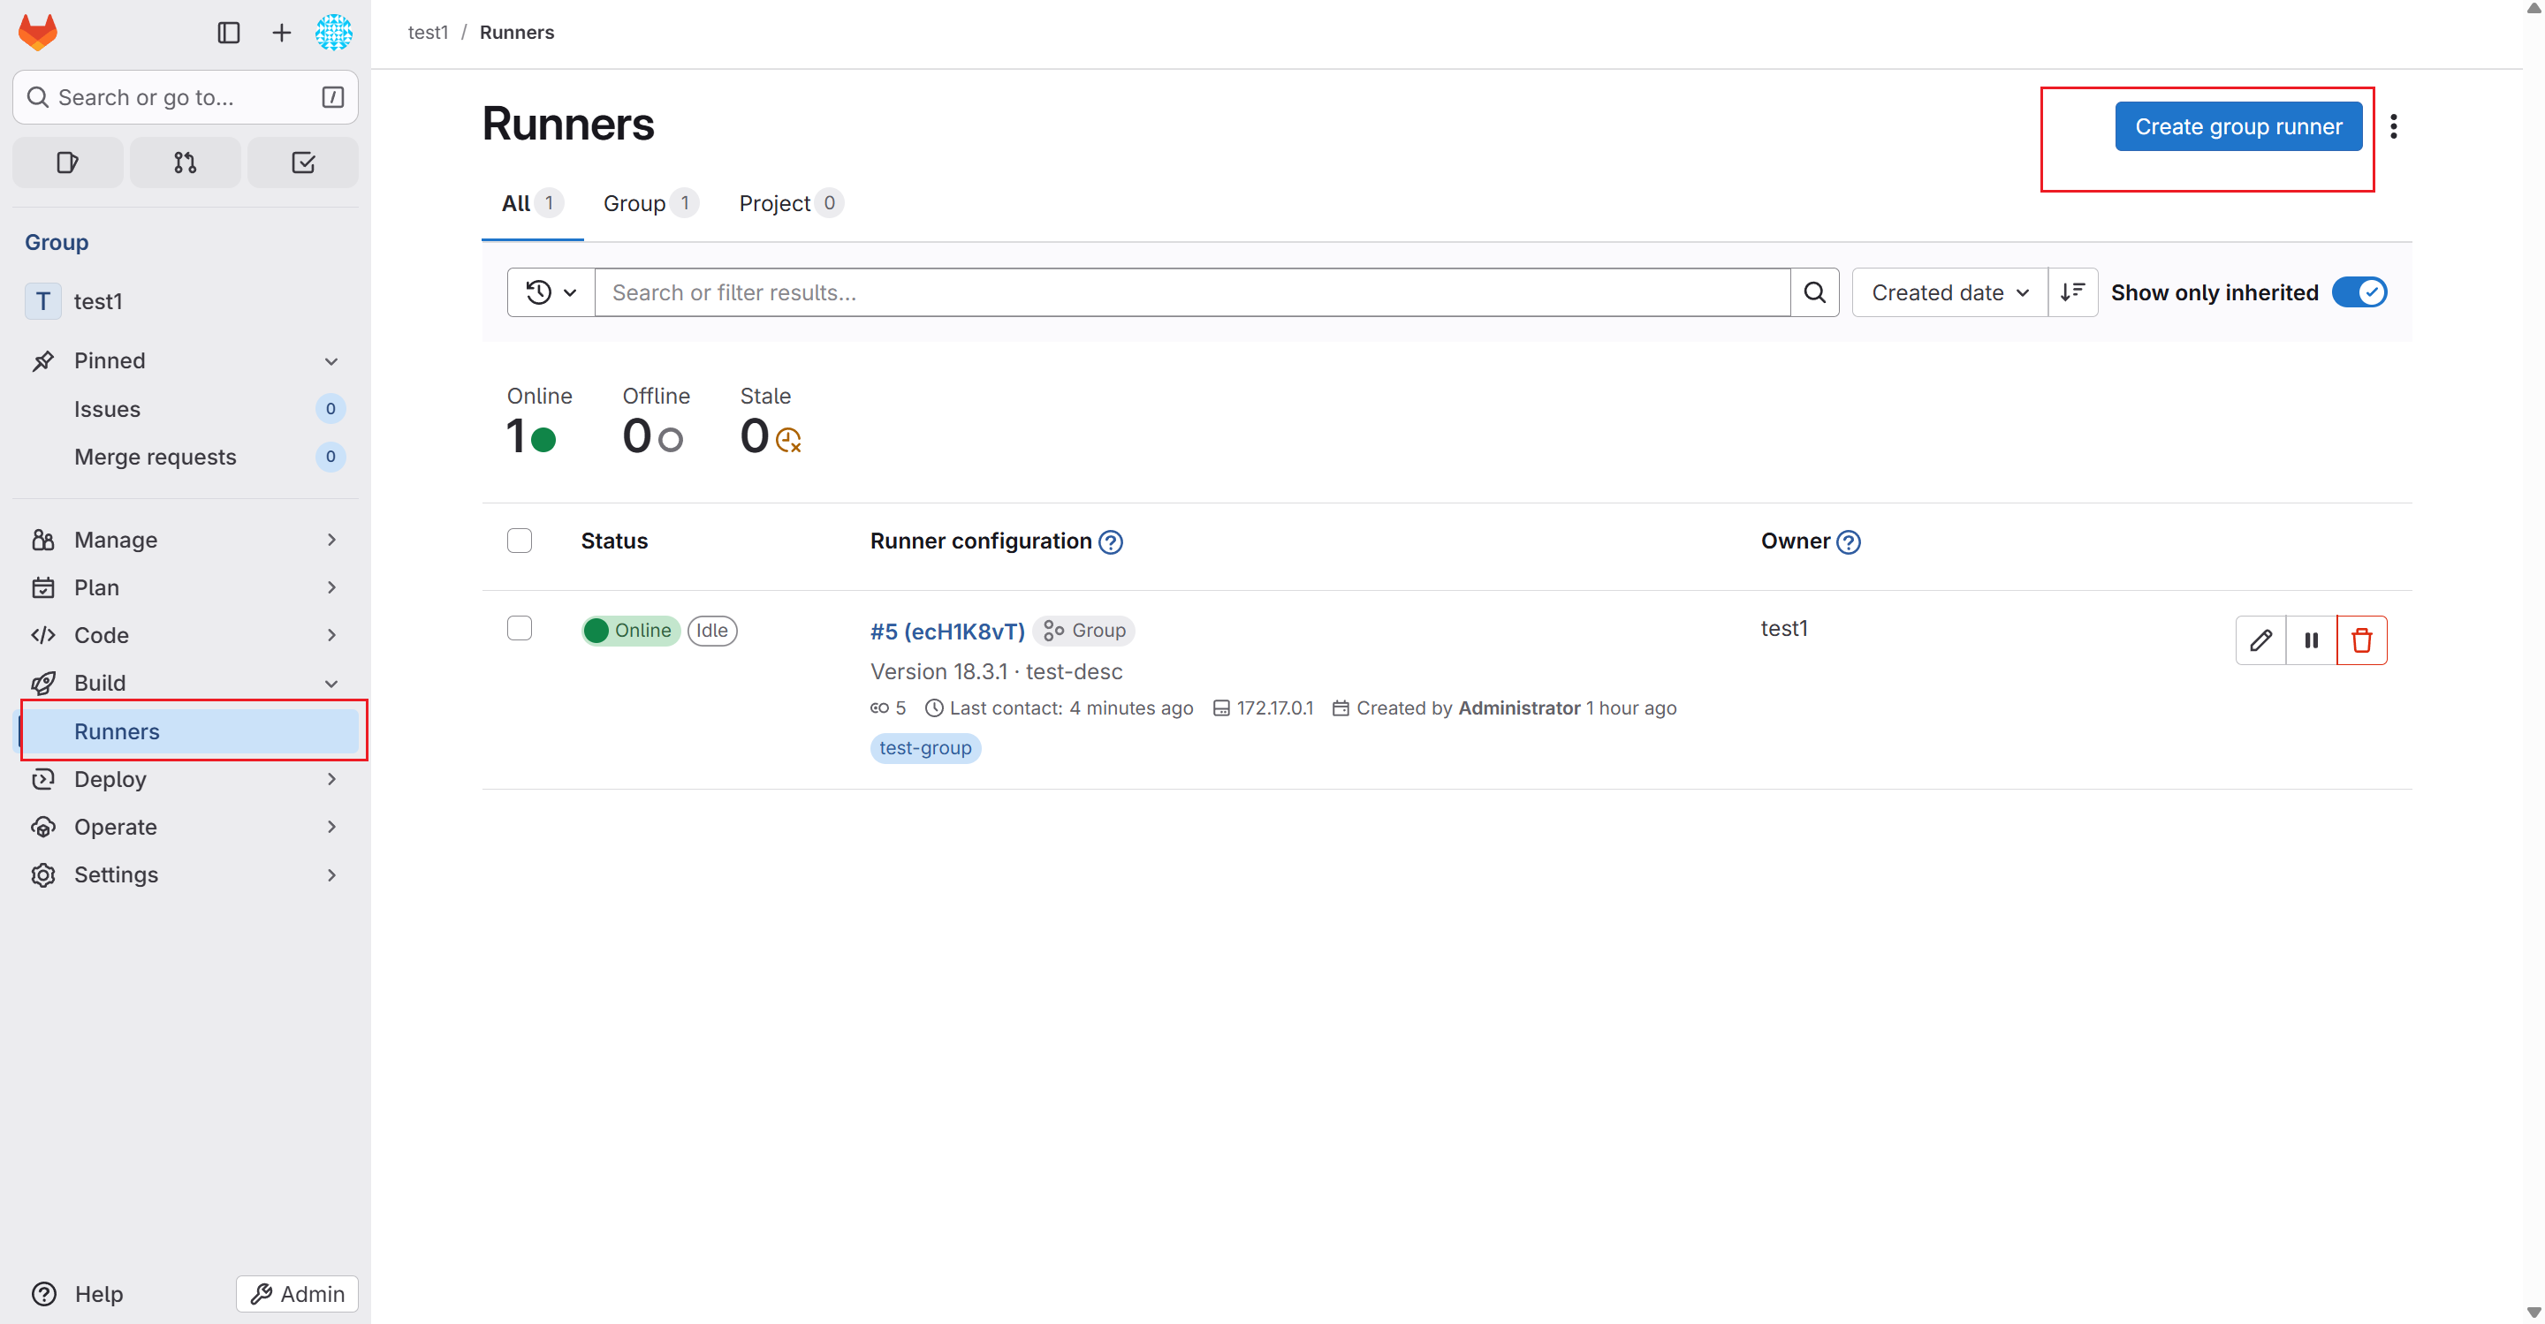This screenshot has width=2545, height=1324.
Task: Disable the Show only inherited toggle
Action: click(2359, 292)
